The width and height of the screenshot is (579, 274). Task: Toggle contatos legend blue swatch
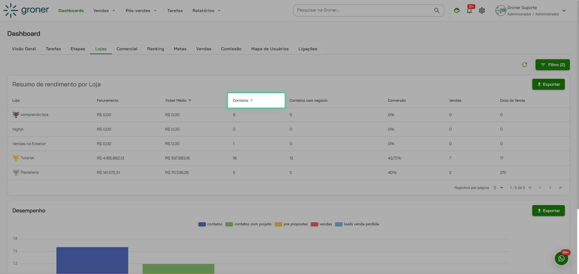(x=202, y=224)
